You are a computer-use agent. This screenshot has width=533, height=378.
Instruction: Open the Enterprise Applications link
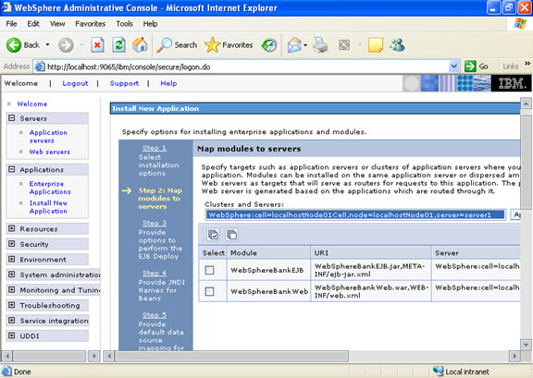coord(50,188)
